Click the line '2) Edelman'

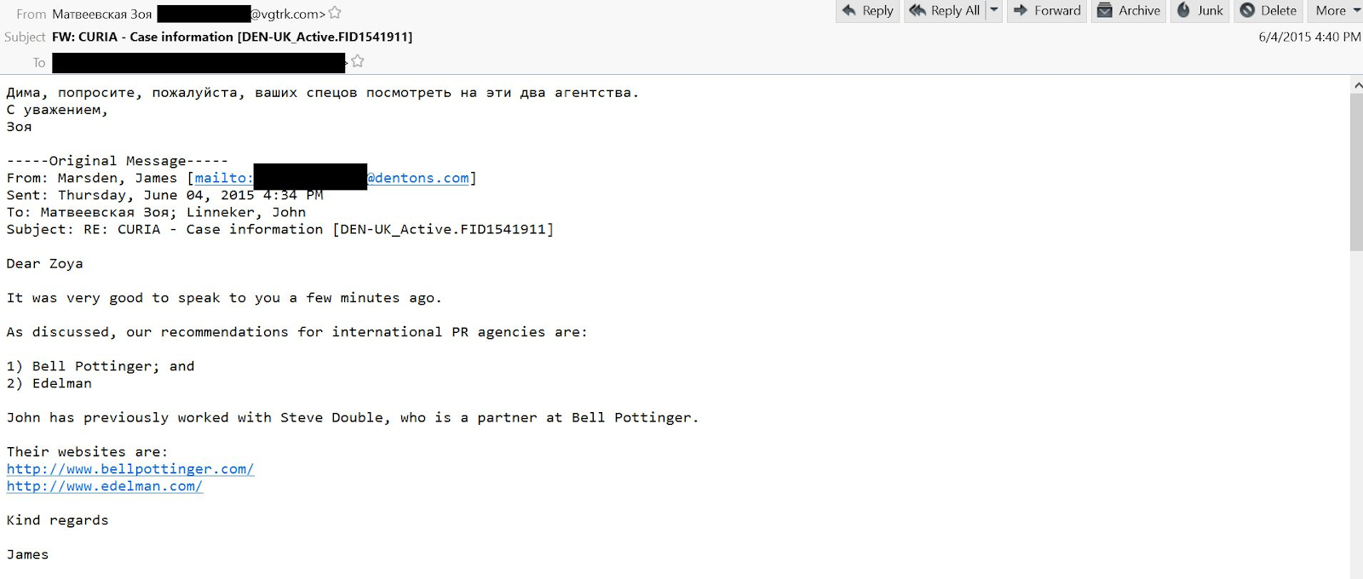[x=49, y=383]
